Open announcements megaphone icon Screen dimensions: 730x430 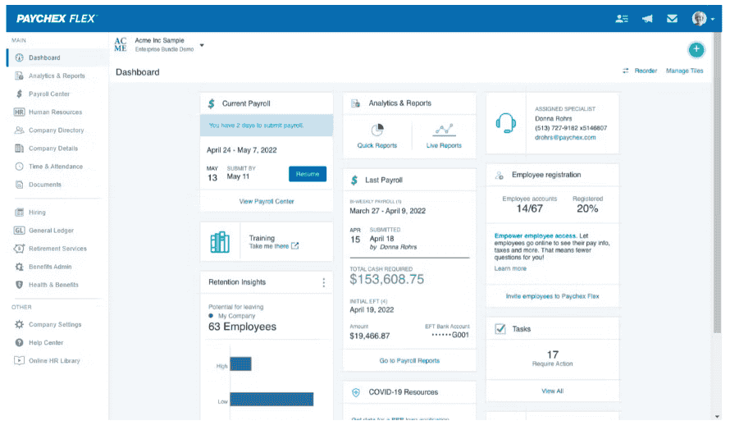(647, 19)
